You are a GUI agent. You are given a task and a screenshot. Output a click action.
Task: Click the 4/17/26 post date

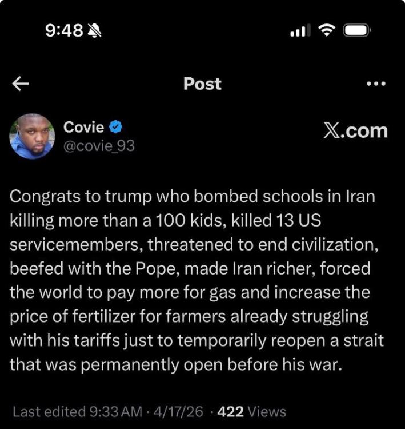(x=175, y=411)
